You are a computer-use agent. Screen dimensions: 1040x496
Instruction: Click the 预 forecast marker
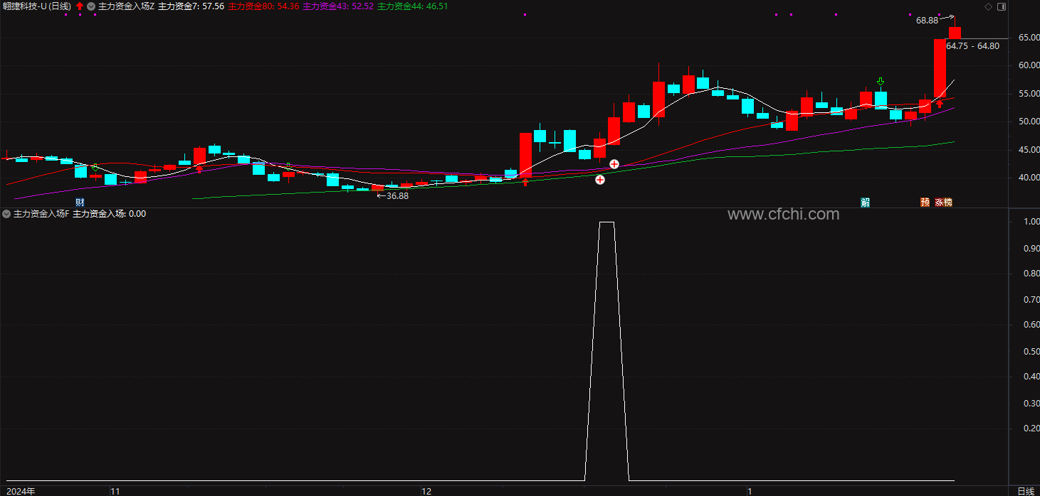925,203
